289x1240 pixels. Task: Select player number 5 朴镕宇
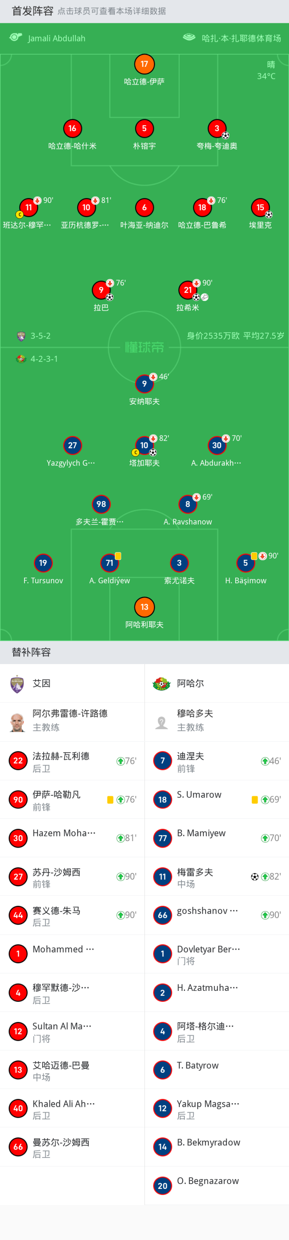coord(144,128)
